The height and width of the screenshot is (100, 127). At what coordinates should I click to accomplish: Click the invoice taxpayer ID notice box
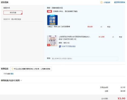pyautogui.click(x=31, y=69)
